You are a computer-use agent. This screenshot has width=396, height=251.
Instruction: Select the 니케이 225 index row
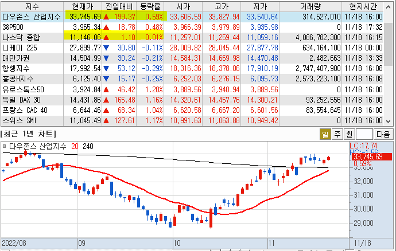192,48
